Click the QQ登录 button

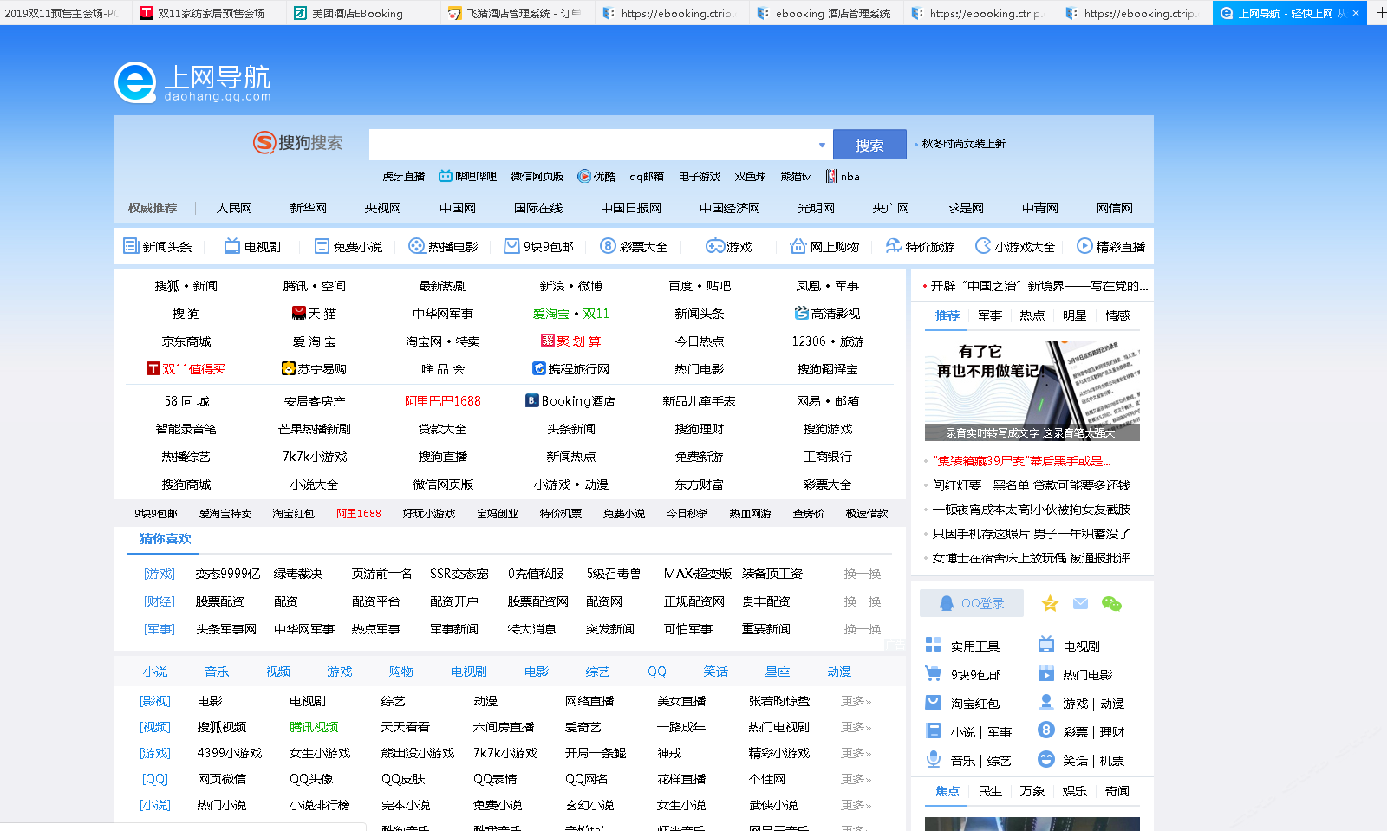pyautogui.click(x=972, y=603)
